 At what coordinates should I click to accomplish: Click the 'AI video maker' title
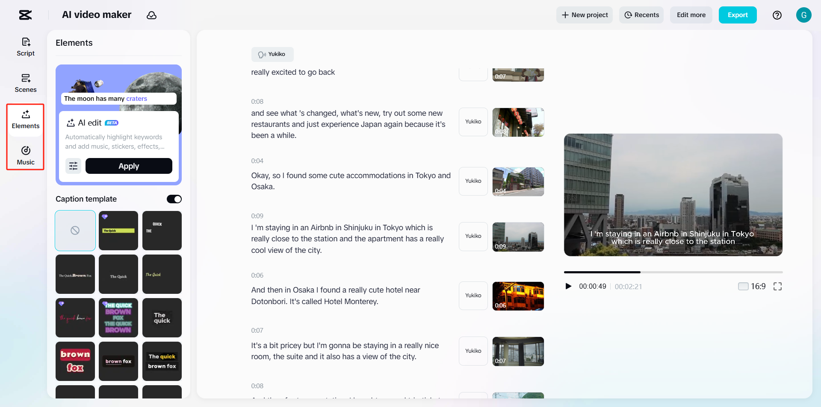coord(97,15)
